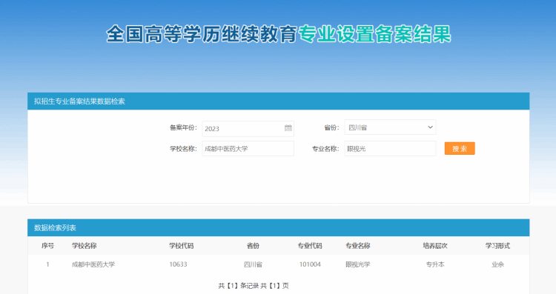556x294 pixels.
Task: Select the 成都中医药大学 cell in result row
Action: (x=93, y=264)
